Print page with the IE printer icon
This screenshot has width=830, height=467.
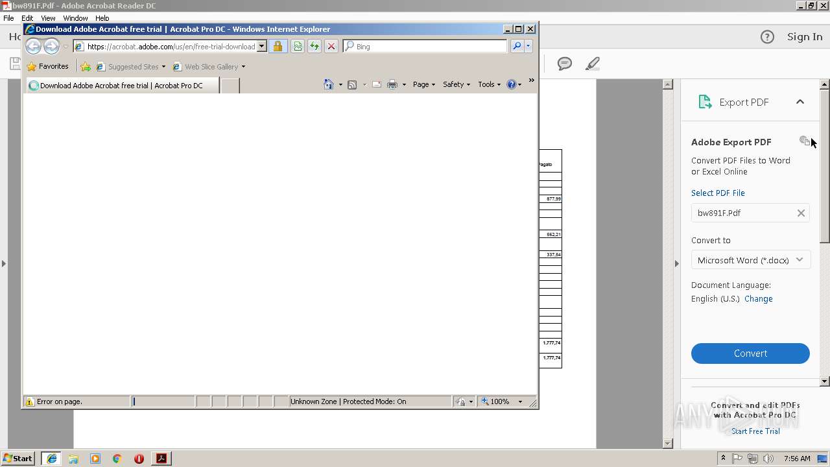392,84
